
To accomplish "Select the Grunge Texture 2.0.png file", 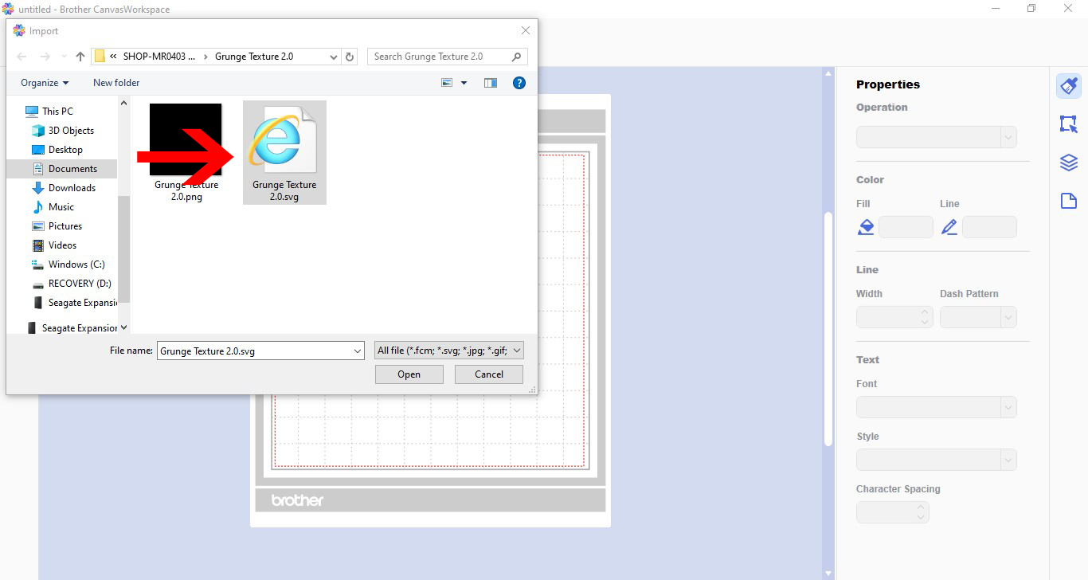I will click(x=185, y=139).
